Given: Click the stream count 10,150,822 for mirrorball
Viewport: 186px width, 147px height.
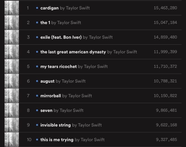Looking at the screenshot, I should (165, 96).
